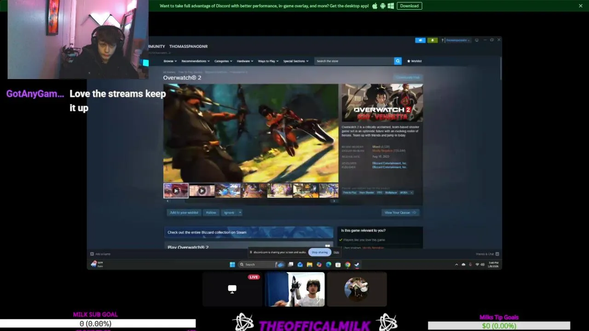Dismiss the Discord desktop app banner
589x331 pixels.
point(581,6)
